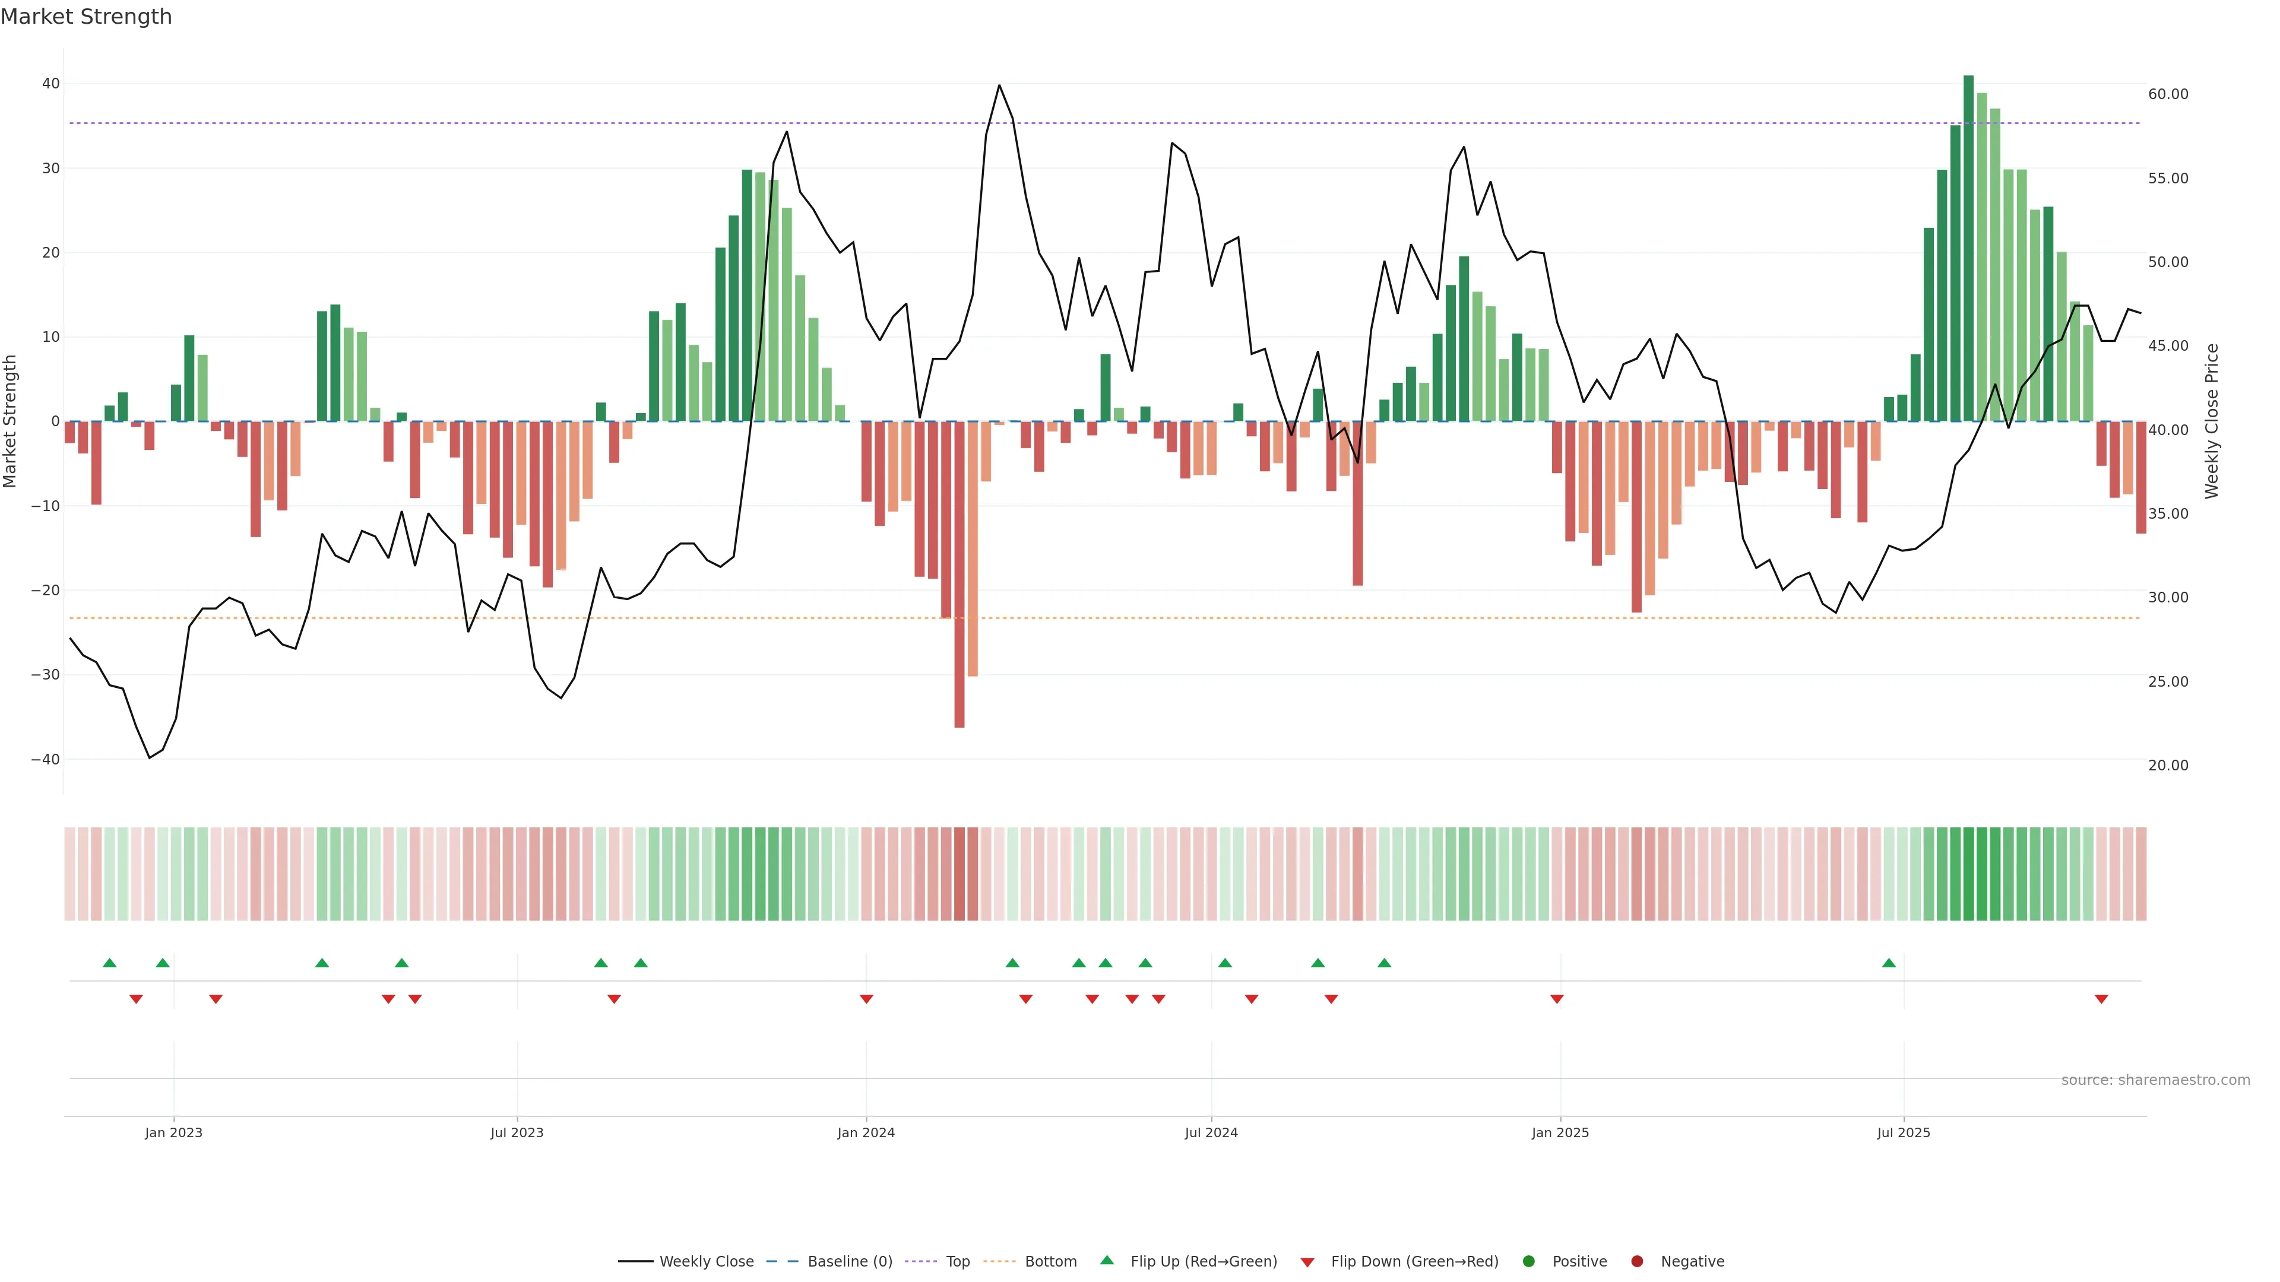Click the tallest dark green strength bar
This screenshot has height=1282, width=2280.
(x=1968, y=247)
